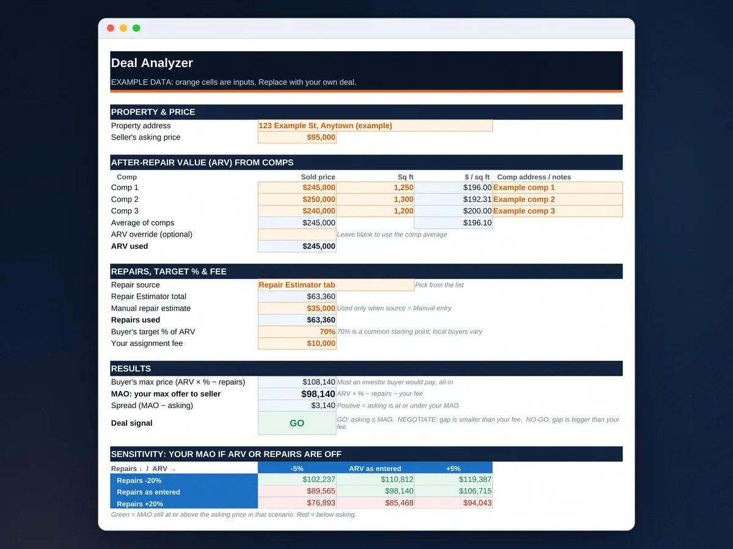Select the $119,387 sensitivity cell
The height and width of the screenshot is (549, 733).
(453, 480)
